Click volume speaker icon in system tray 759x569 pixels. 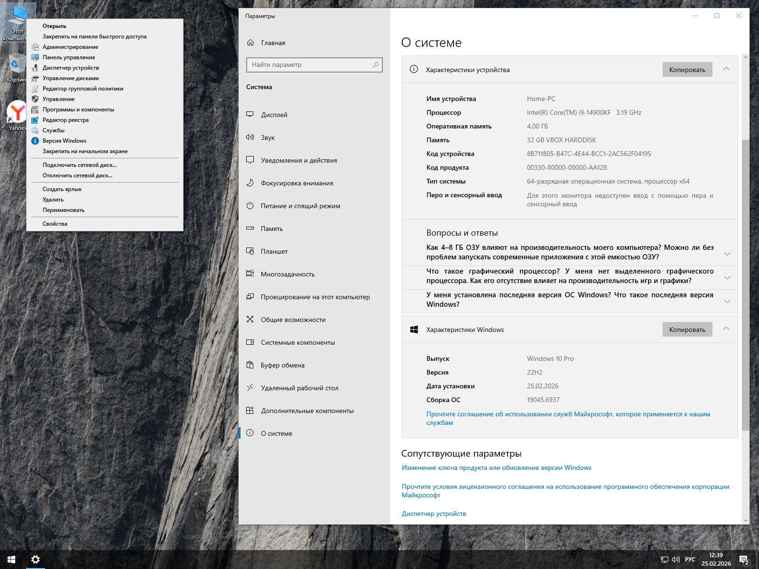pos(676,560)
